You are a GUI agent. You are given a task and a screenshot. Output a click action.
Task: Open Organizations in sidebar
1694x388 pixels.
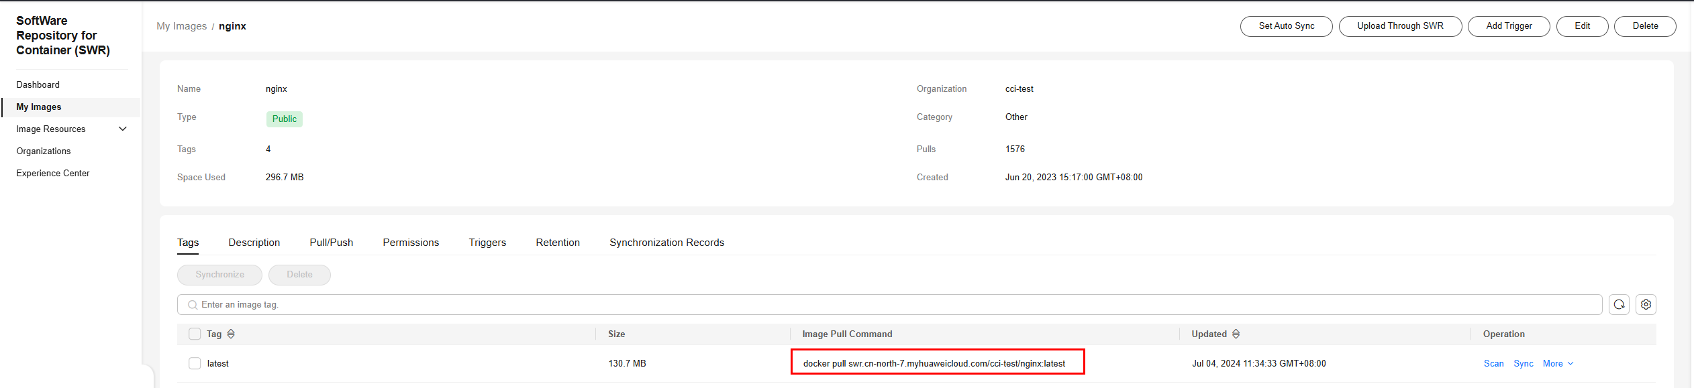[x=44, y=151]
